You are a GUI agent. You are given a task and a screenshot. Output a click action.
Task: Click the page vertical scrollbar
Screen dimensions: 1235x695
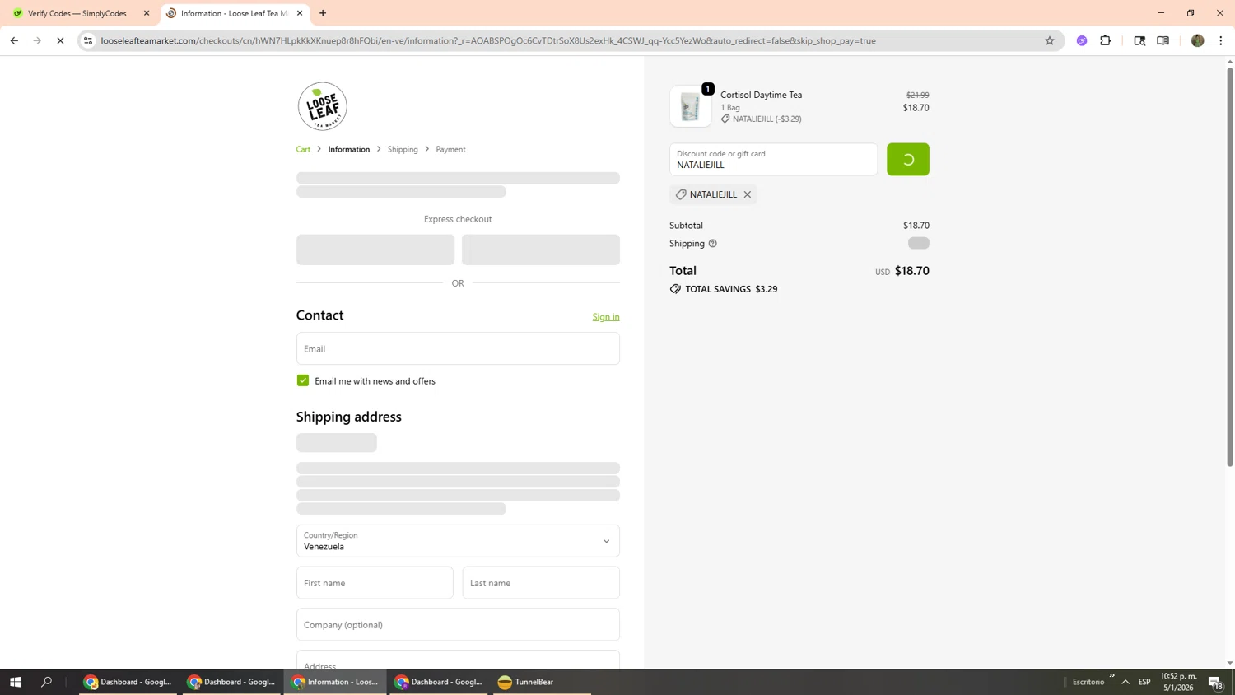pos(1230,266)
